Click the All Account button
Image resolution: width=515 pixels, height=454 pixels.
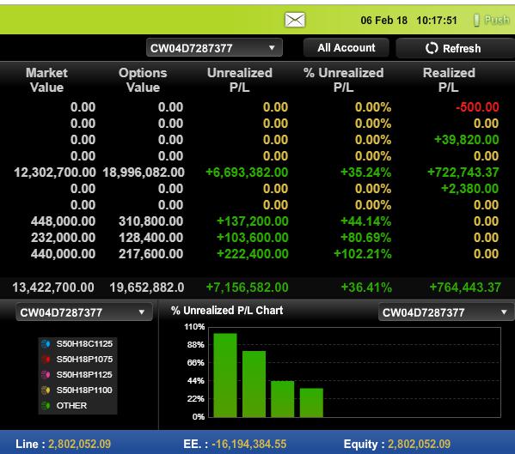[346, 48]
